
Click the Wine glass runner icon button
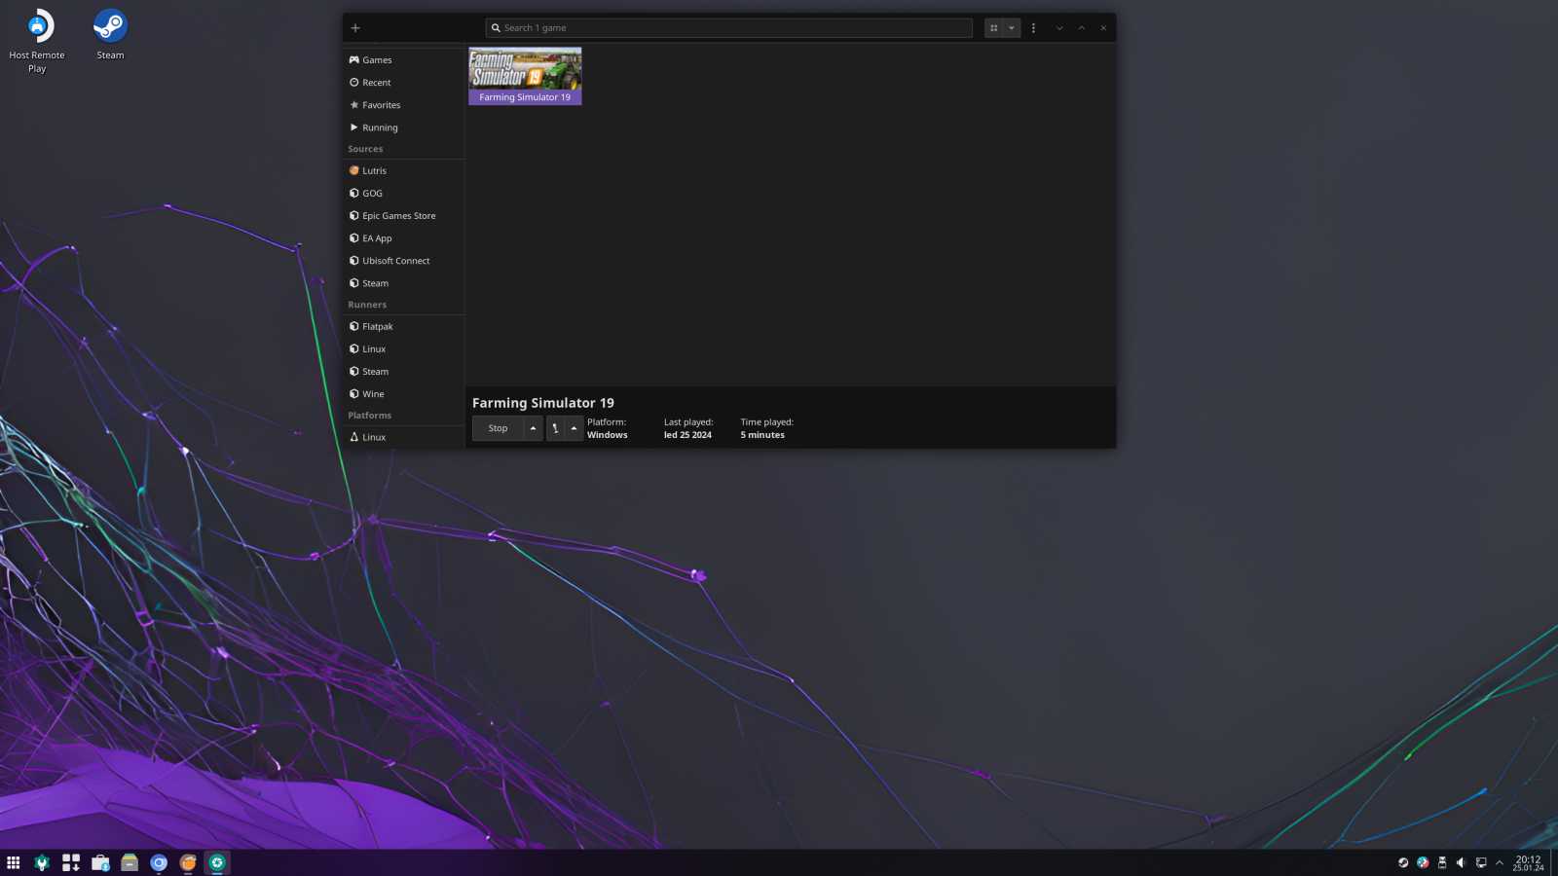click(x=555, y=428)
